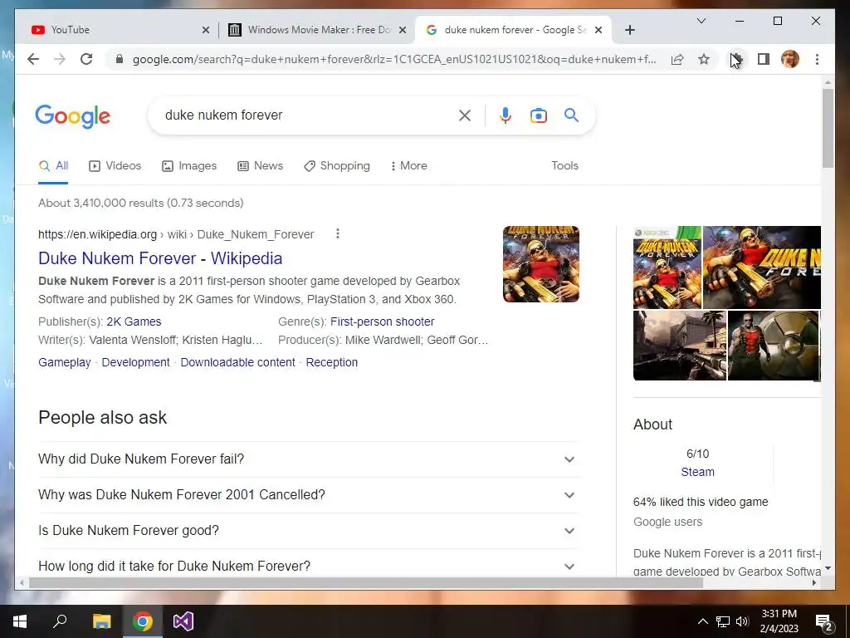
Task: Open the Wikipedia result's three-dot options
Action: [338, 233]
